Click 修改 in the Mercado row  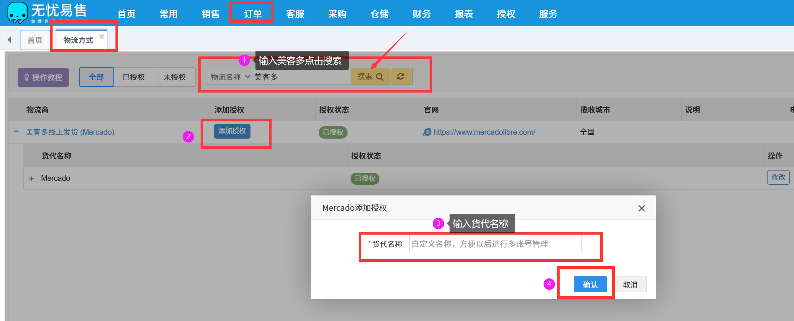click(x=778, y=177)
